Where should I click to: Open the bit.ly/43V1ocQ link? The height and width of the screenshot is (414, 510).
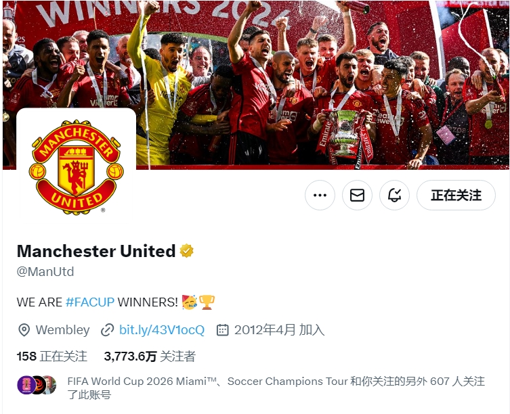[162, 330]
